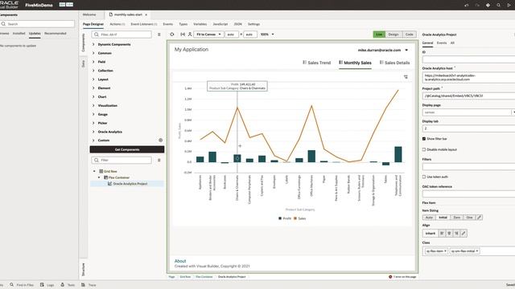Open the structure filter options menu icon
This screenshot has height=289, width=515.
point(159,161)
